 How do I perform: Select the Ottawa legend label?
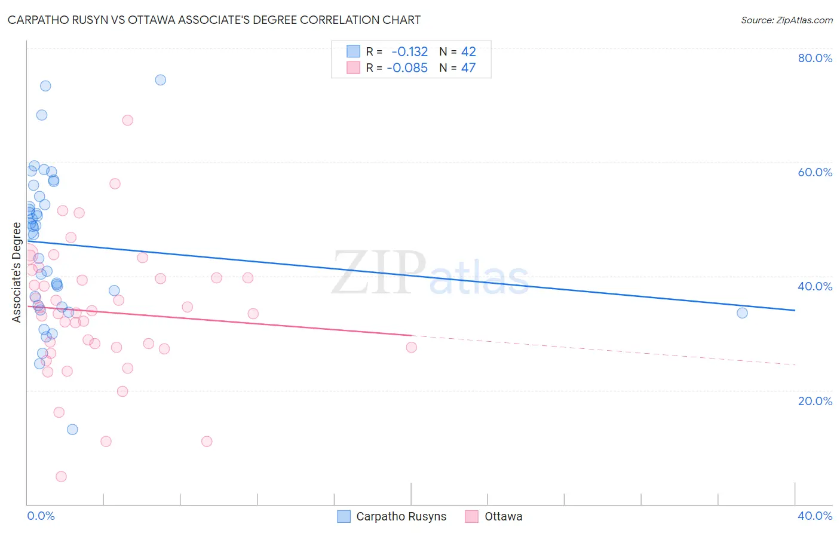click(504, 516)
